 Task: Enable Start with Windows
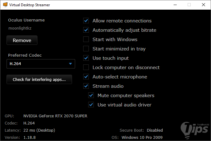click(x=86, y=40)
